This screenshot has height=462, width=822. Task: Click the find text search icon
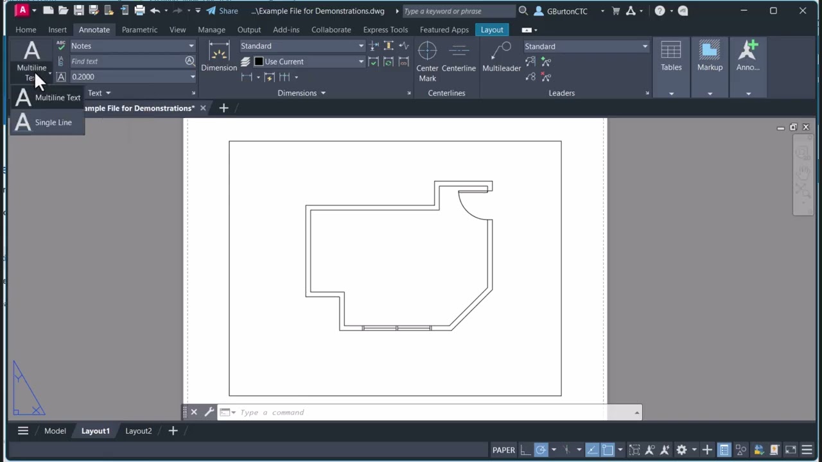189,61
